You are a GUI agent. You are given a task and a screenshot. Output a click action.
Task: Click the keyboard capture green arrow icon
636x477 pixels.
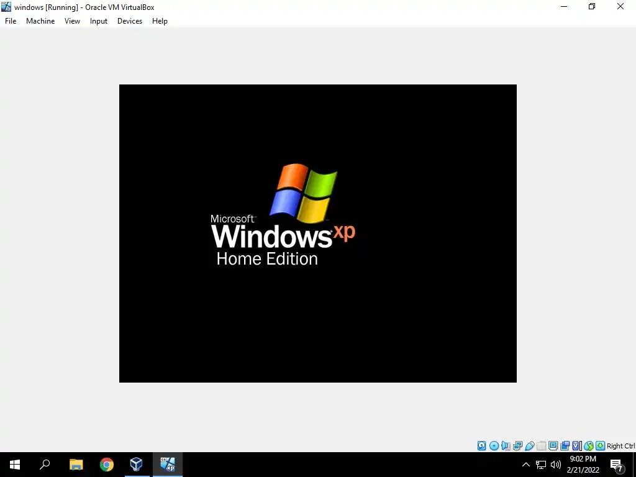(601, 446)
